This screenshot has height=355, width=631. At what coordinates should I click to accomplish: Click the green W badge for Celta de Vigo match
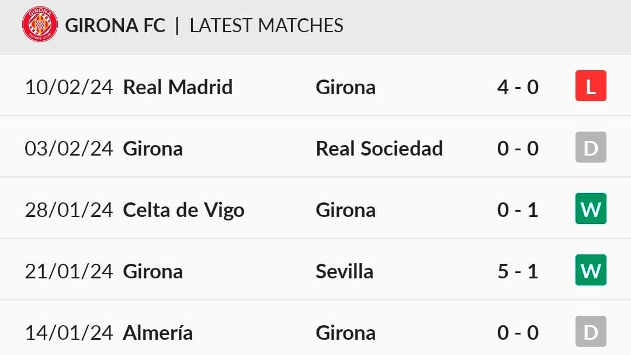coord(591,209)
